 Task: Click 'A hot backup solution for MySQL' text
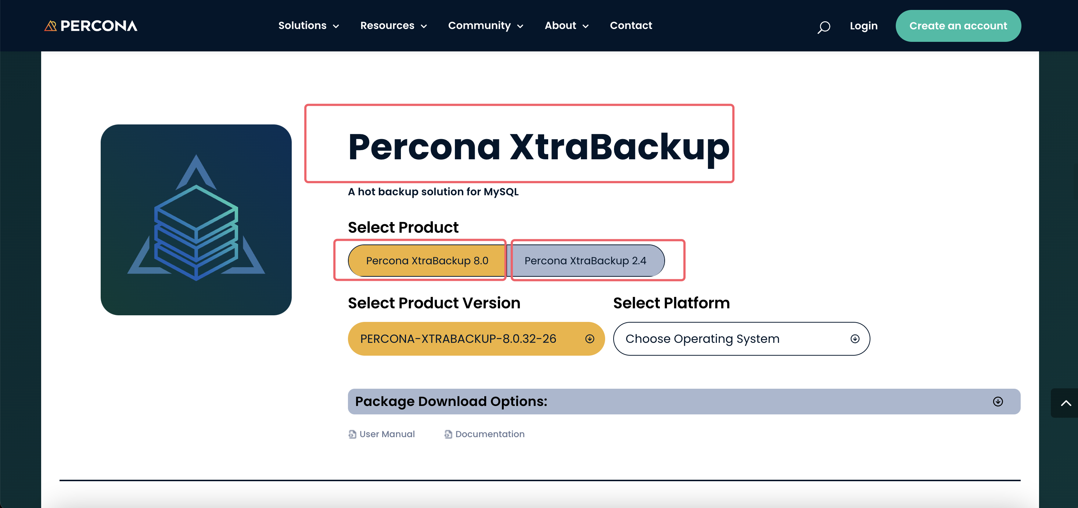(x=433, y=192)
